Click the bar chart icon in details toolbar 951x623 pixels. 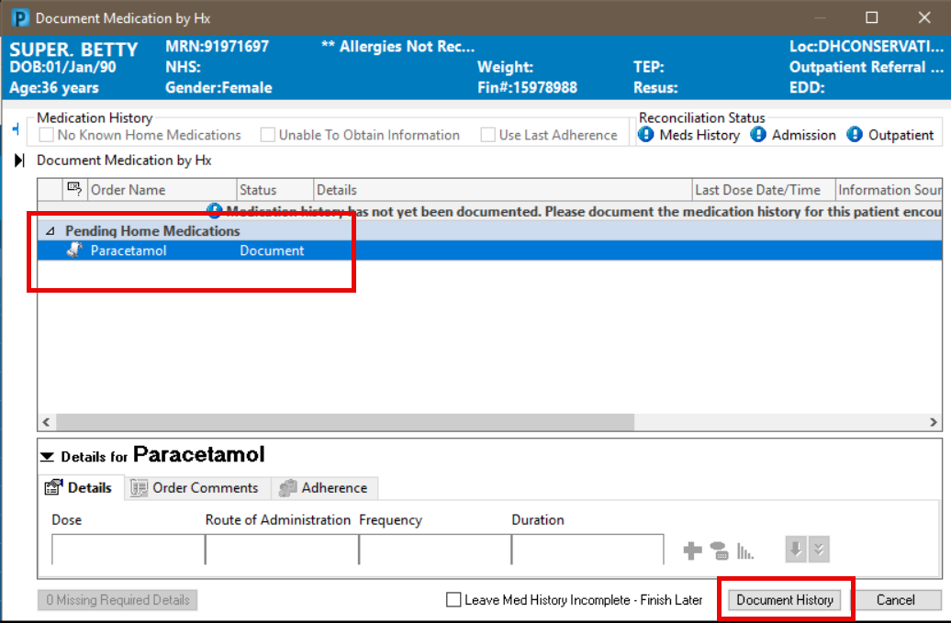pos(745,551)
